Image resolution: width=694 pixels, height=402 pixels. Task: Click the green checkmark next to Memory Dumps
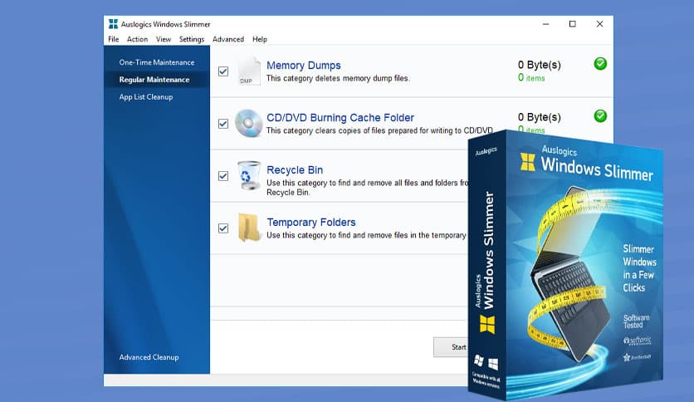pyautogui.click(x=600, y=64)
